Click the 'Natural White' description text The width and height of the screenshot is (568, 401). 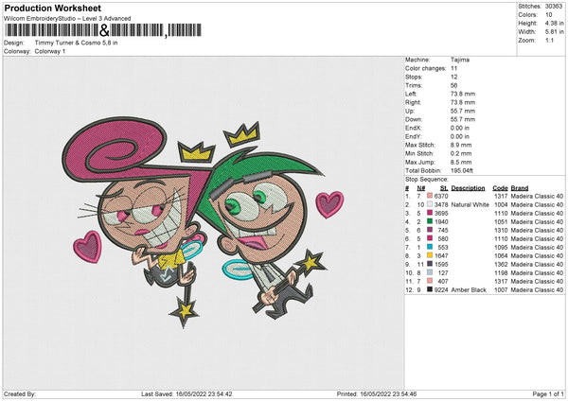pyautogui.click(x=470, y=204)
